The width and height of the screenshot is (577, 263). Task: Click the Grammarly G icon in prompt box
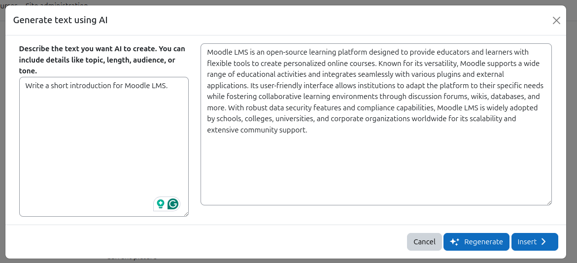pos(173,204)
